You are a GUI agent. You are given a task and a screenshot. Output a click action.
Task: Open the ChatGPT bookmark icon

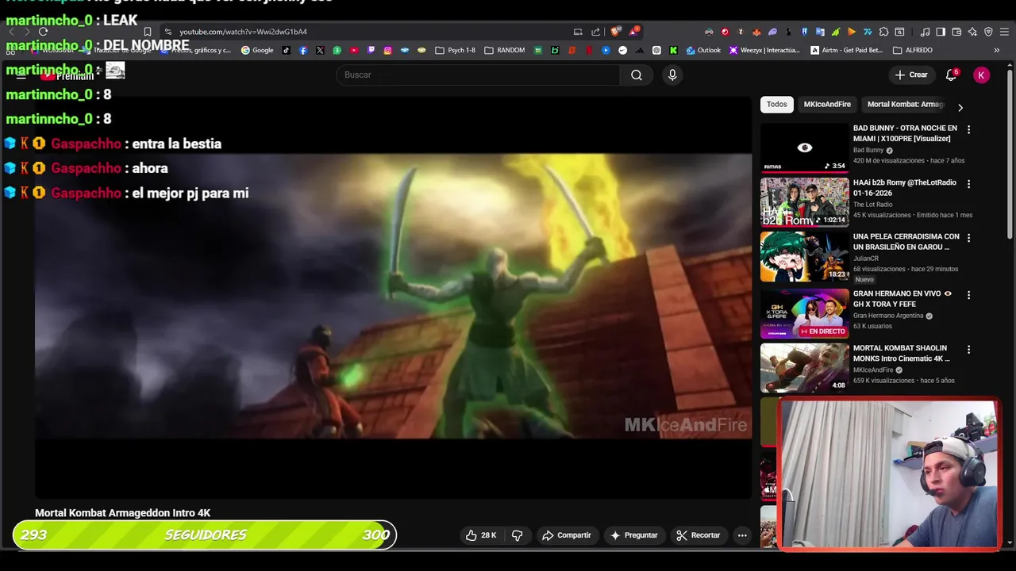click(x=656, y=50)
